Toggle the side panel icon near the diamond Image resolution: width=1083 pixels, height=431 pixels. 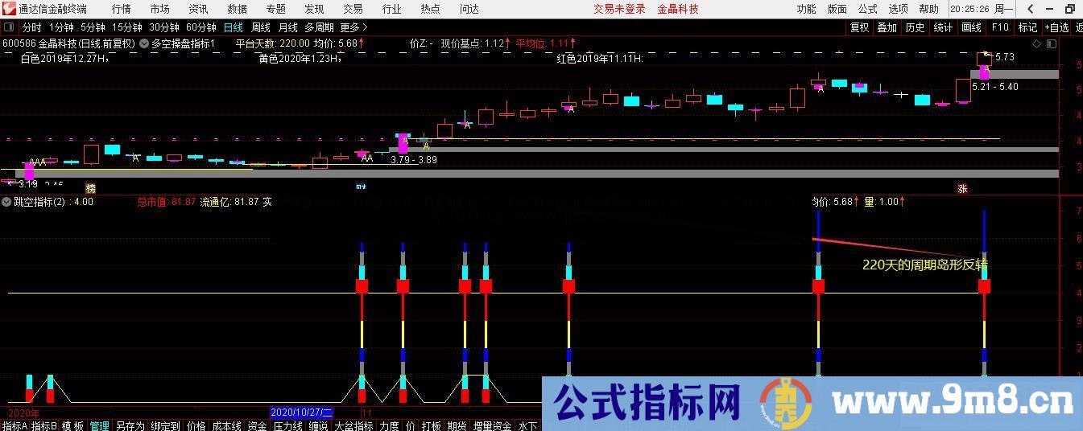[x=1052, y=43]
